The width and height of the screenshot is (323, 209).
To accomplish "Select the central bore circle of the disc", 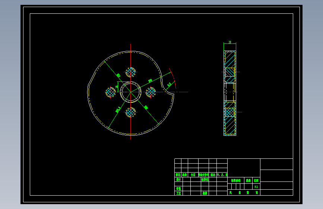I will coord(131,92).
